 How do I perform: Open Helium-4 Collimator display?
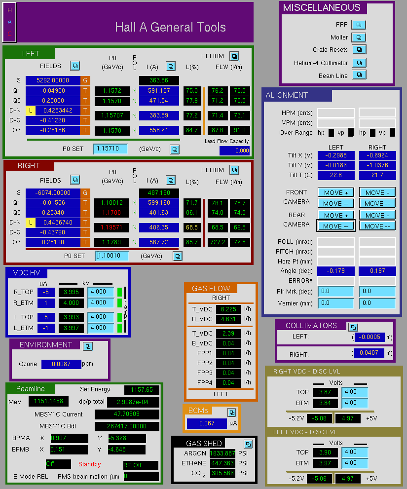[x=359, y=63]
